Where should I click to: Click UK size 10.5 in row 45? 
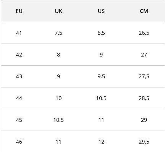tap(58, 120)
